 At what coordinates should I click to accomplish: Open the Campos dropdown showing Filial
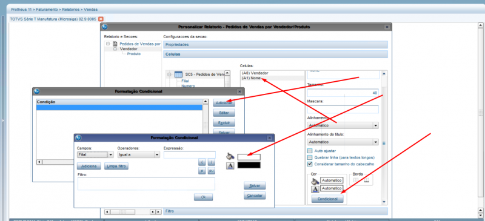(95, 154)
